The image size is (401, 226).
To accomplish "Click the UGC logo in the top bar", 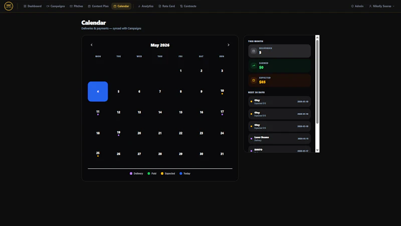I will tap(9, 6).
